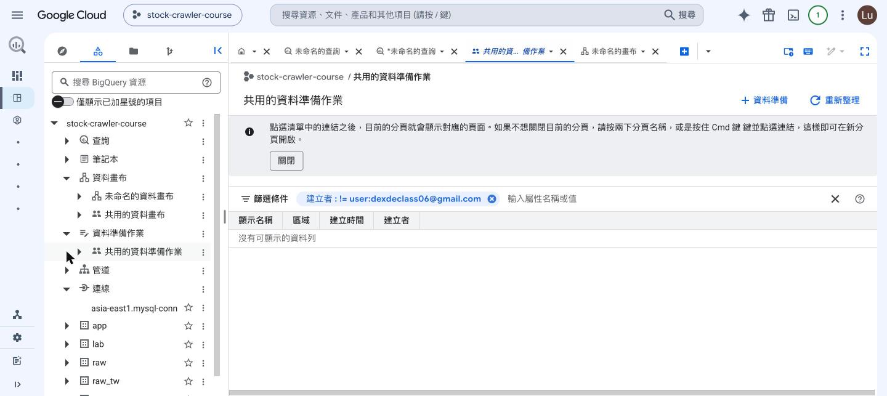The height and width of the screenshot is (396, 887).
Task: Open filter help question icon
Action: 860,199
